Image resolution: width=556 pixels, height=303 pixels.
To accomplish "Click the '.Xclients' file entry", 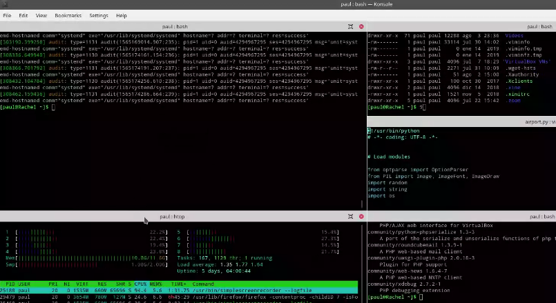I will pyautogui.click(x=519, y=81).
